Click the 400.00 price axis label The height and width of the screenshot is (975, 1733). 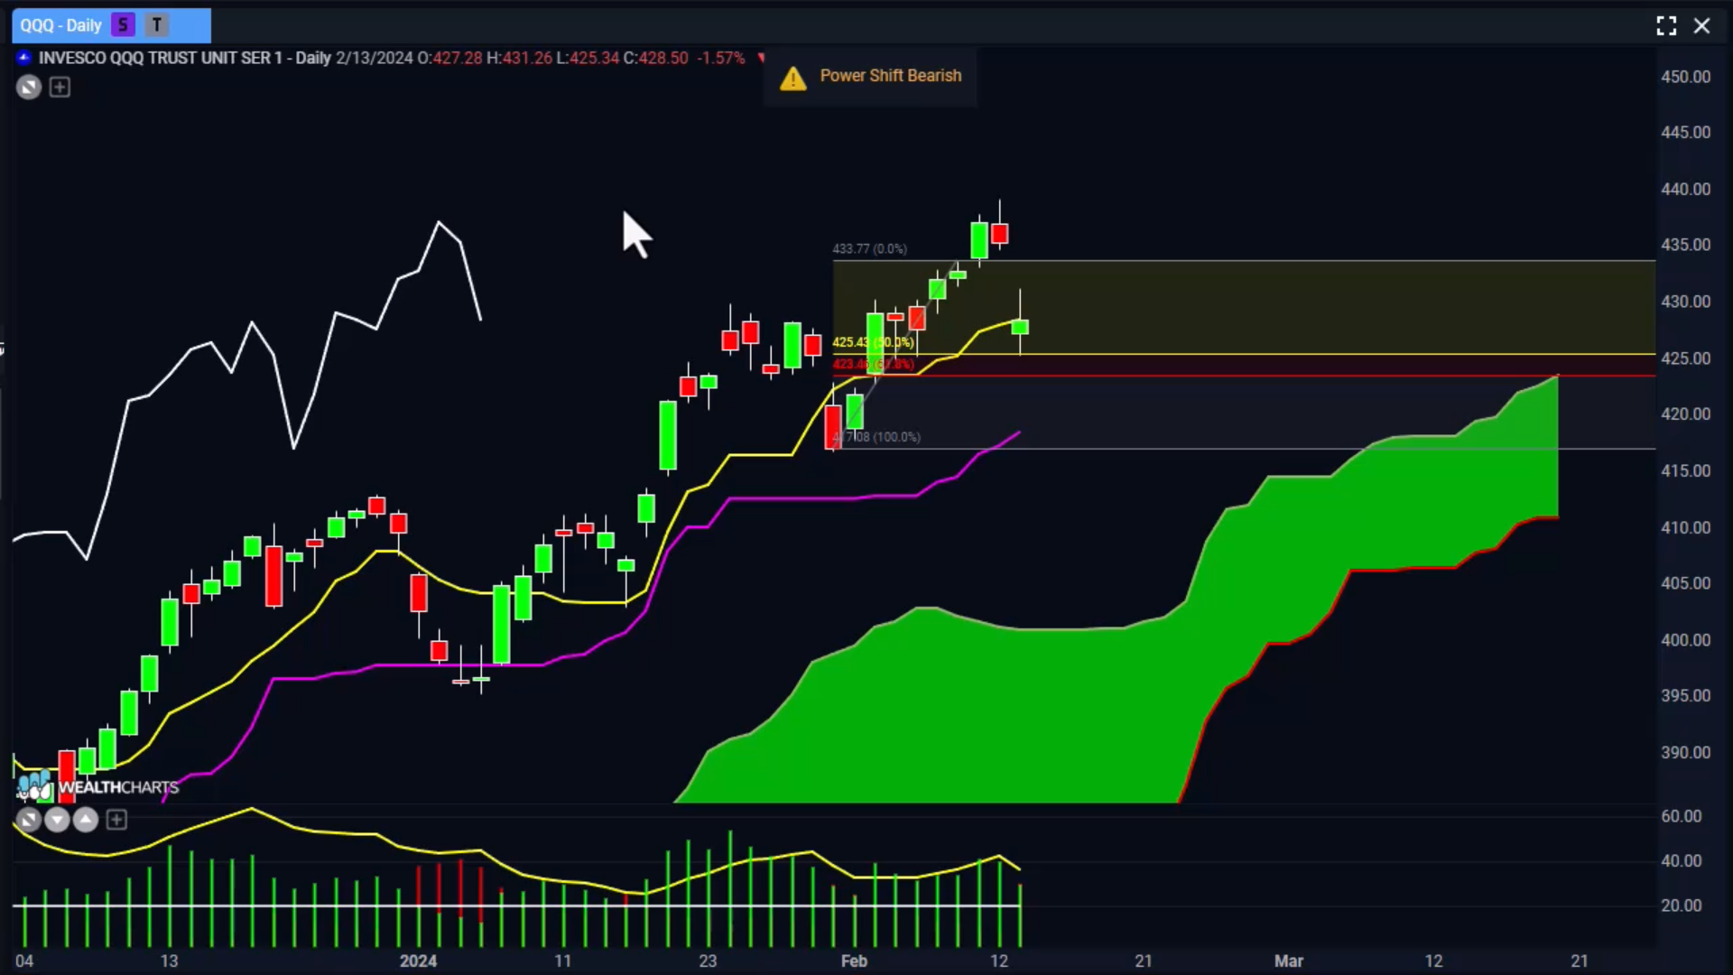pyautogui.click(x=1685, y=640)
